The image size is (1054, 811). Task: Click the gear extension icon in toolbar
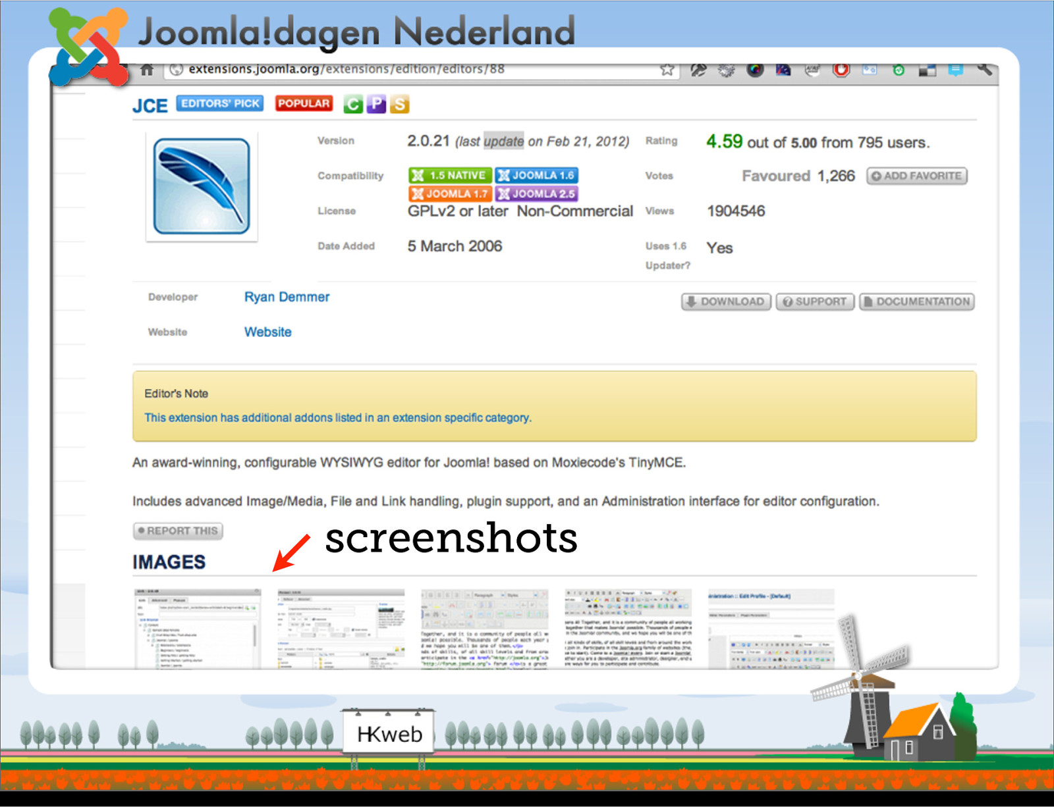coord(726,70)
